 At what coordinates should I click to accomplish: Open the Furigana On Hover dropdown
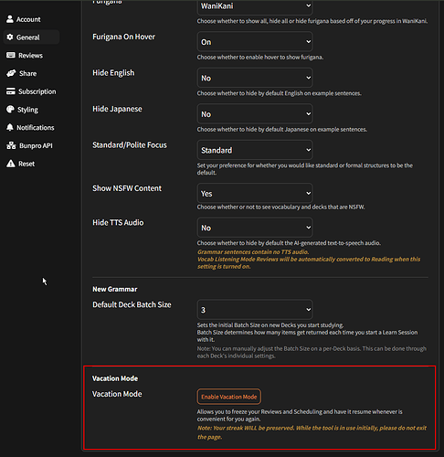255,41
